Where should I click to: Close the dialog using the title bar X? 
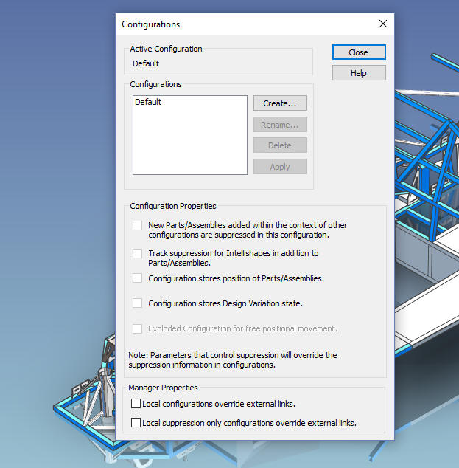click(x=382, y=24)
